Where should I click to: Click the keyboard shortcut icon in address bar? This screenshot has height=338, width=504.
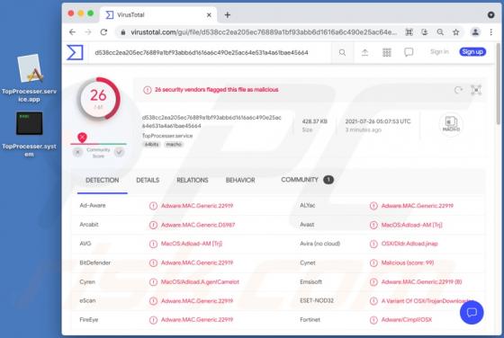click(409, 32)
